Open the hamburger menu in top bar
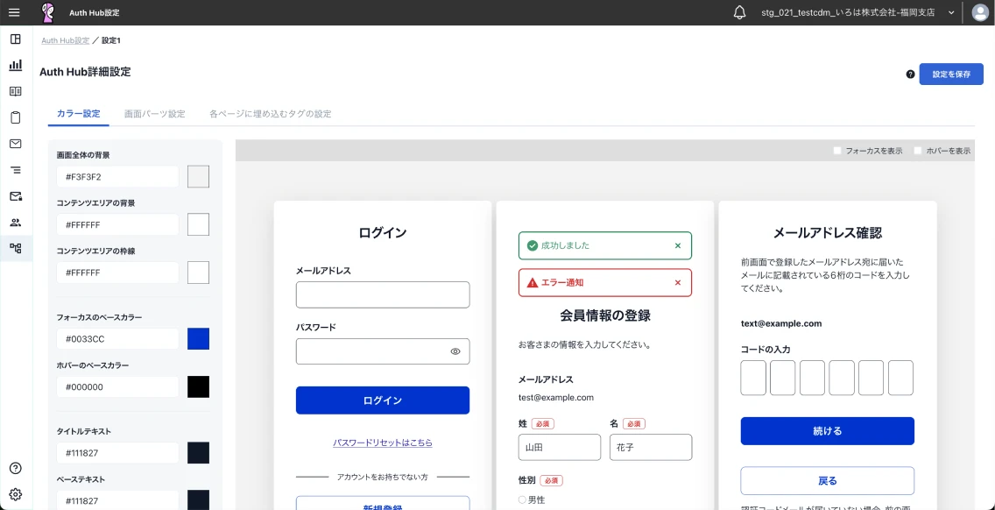 point(14,12)
